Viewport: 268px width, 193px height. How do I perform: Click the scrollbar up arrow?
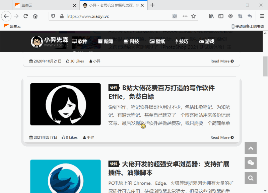pos(265,33)
